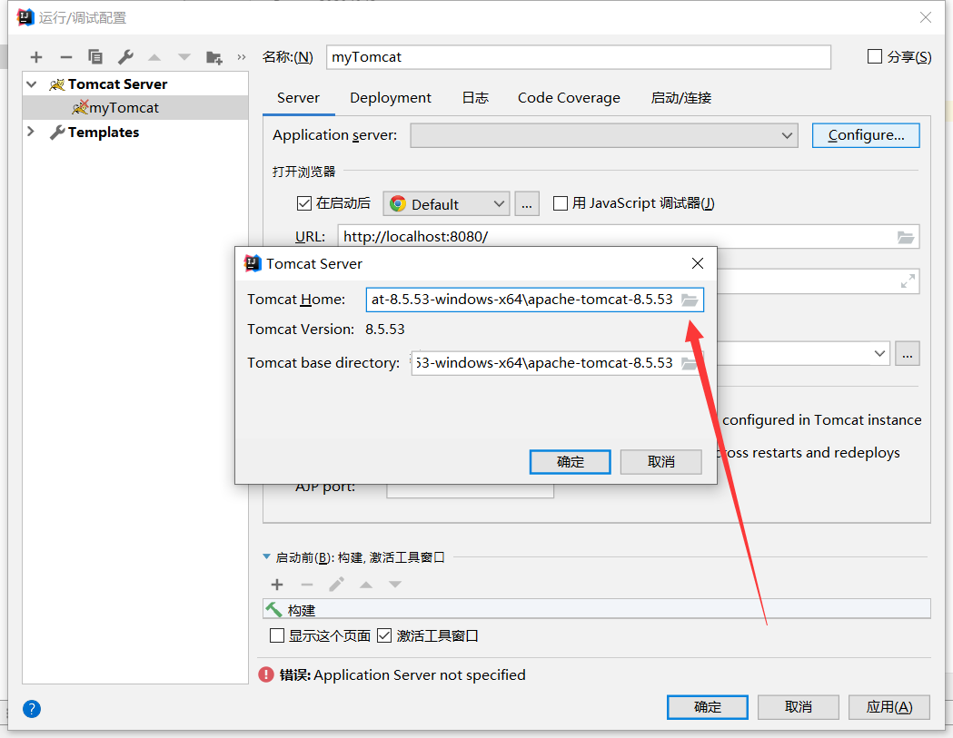This screenshot has height=738, width=953.
Task: Show more toolbar actions chevrons
Action: [242, 57]
